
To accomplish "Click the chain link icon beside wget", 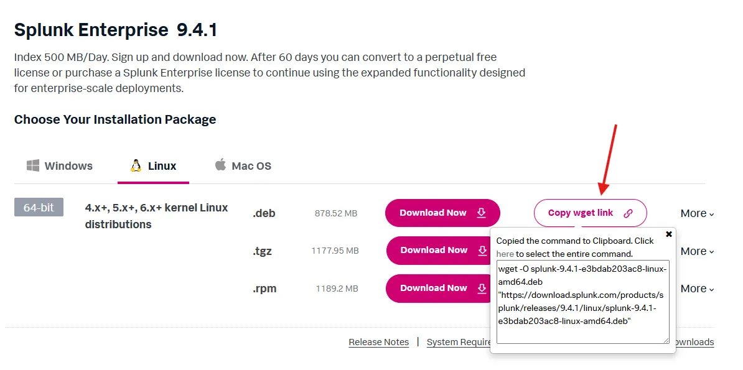I will click(x=628, y=213).
